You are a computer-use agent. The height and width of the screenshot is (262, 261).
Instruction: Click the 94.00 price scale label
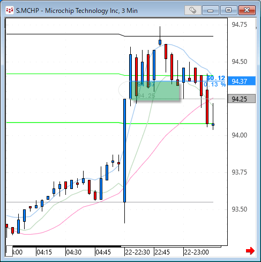(x=240, y=135)
